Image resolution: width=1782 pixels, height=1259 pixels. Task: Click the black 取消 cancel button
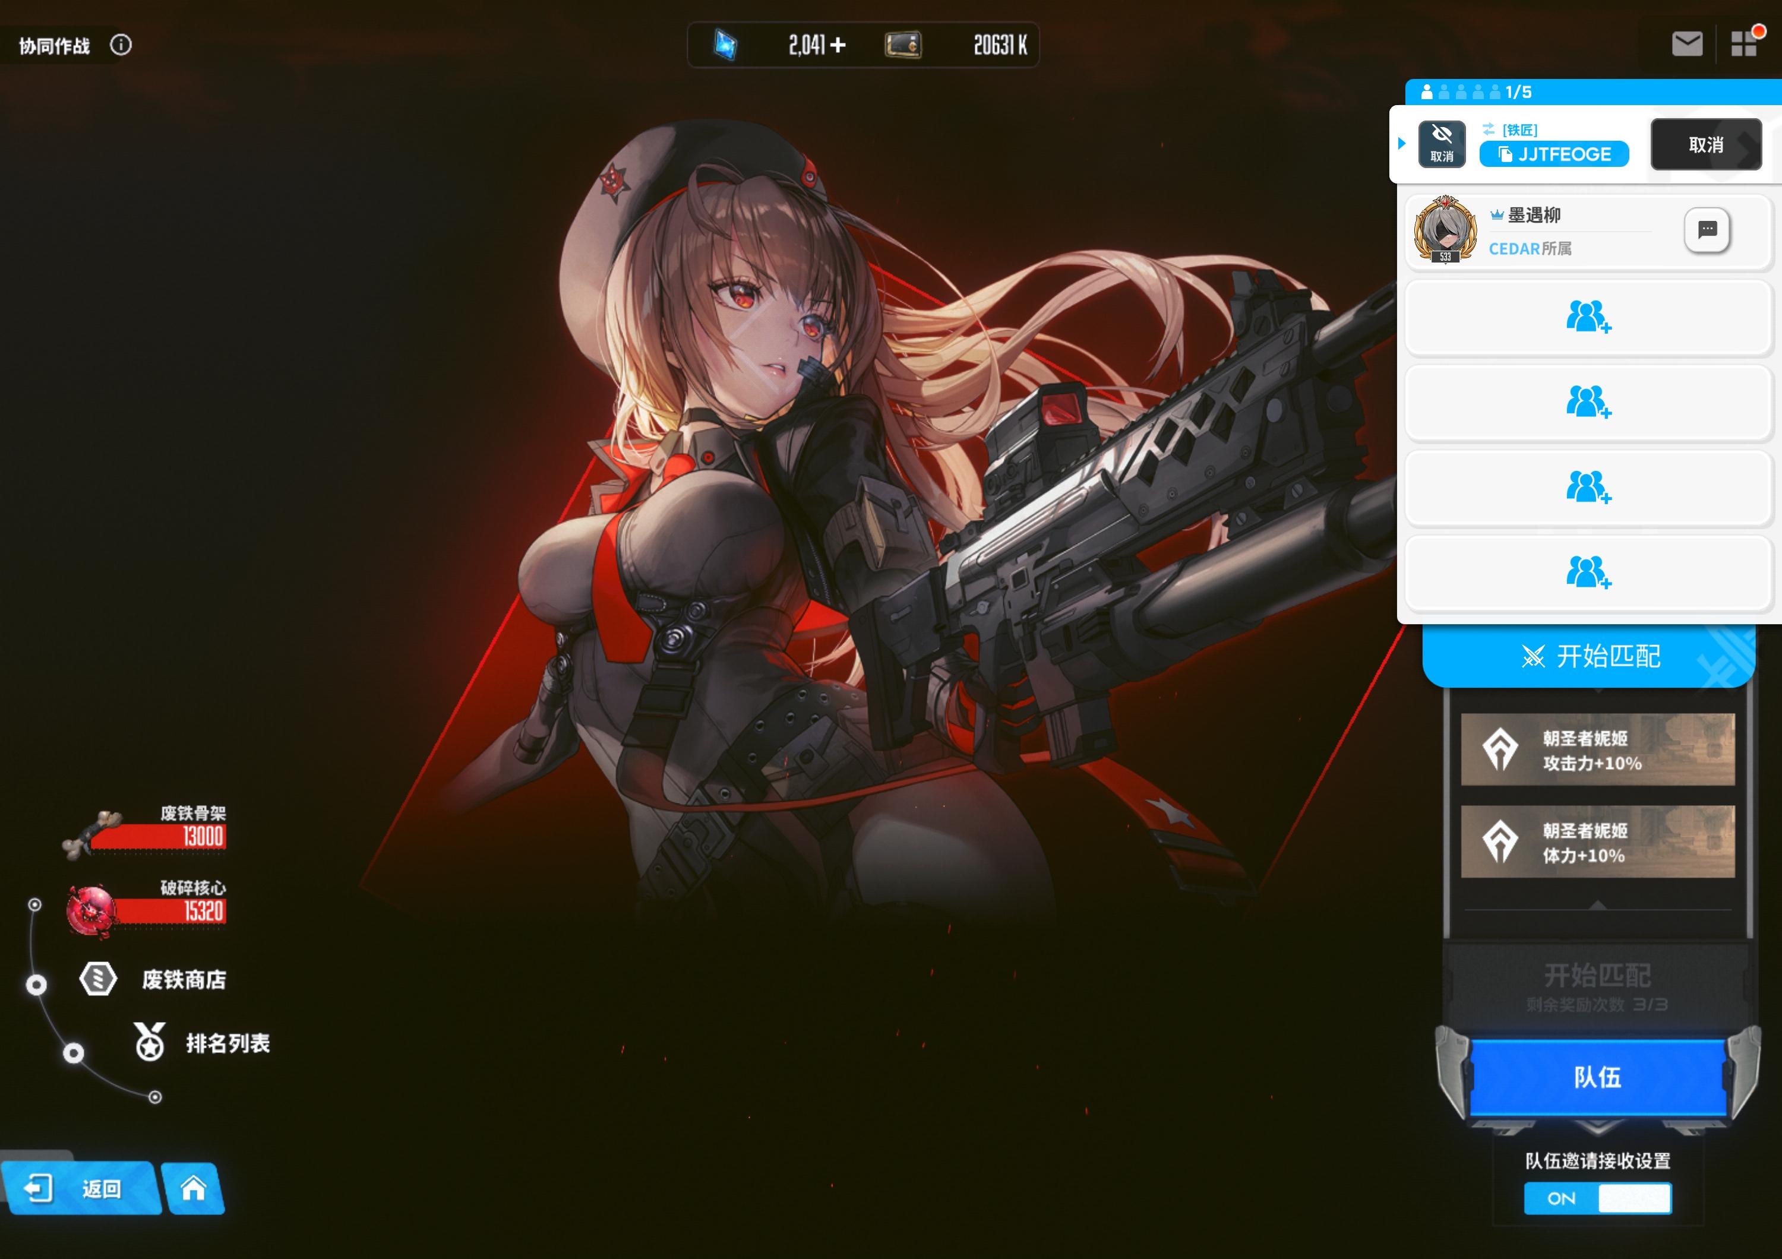pos(1706,144)
